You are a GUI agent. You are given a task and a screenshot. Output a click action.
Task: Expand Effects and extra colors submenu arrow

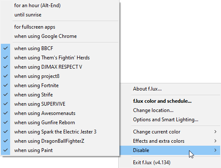point(215,141)
